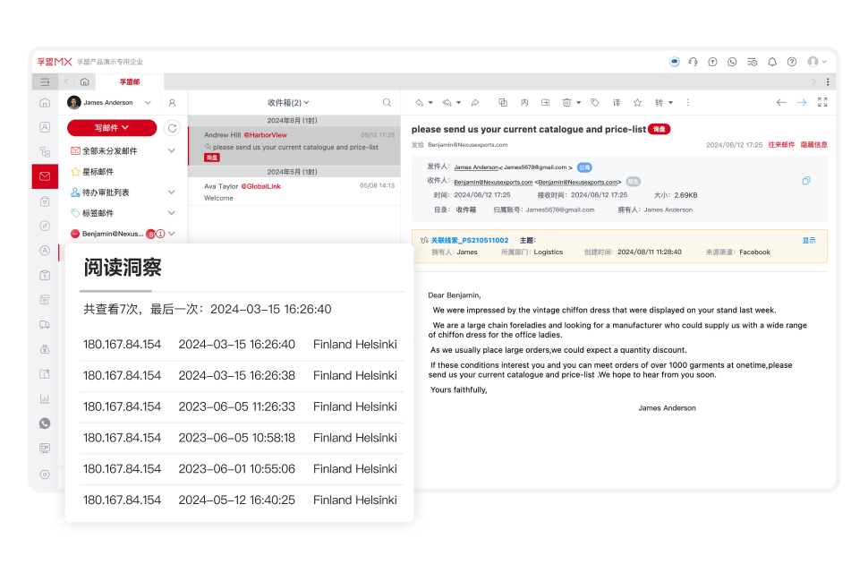Open the 收件箱(2) folder dropdown
The image size is (868, 573).
pos(289,103)
